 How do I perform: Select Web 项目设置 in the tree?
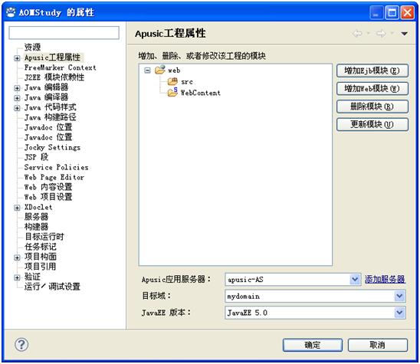click(48, 197)
